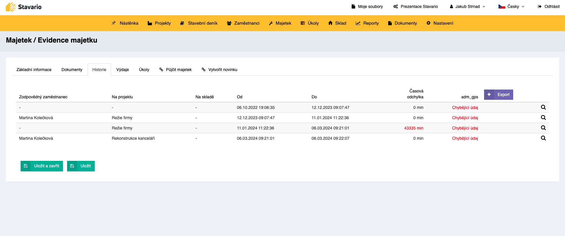Switch to the Výdaje tab
The image size is (565, 236).
tap(122, 70)
